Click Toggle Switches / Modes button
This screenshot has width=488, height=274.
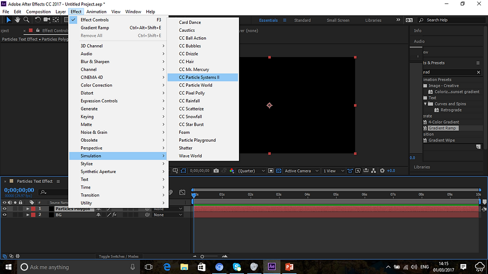click(119, 256)
